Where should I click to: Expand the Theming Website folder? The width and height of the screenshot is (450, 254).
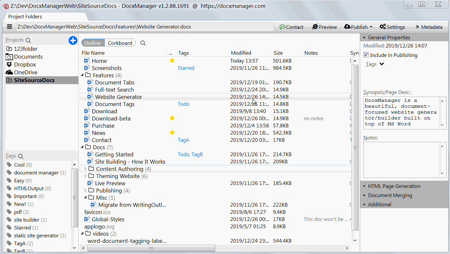pyautogui.click(x=86, y=176)
